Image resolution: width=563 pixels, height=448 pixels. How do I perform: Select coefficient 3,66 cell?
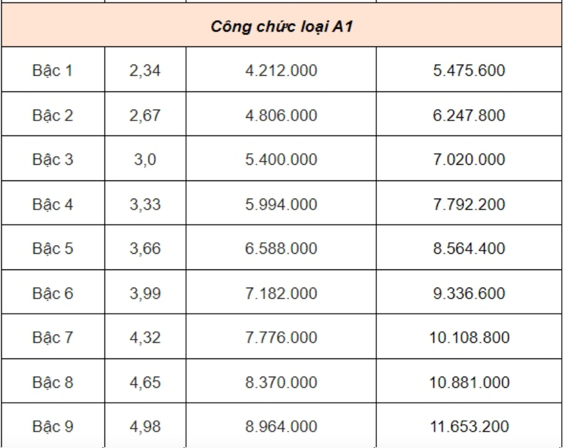click(145, 249)
